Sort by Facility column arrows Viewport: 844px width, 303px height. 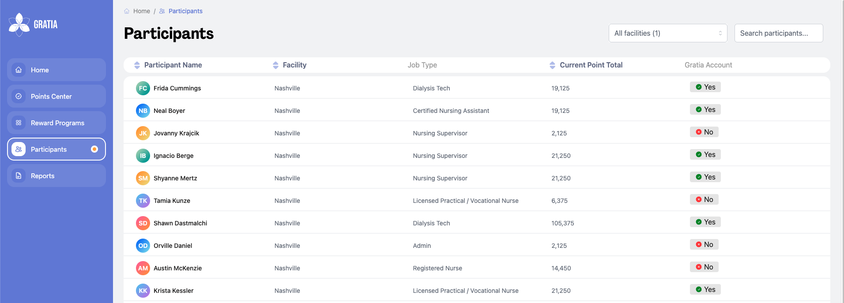pos(275,65)
